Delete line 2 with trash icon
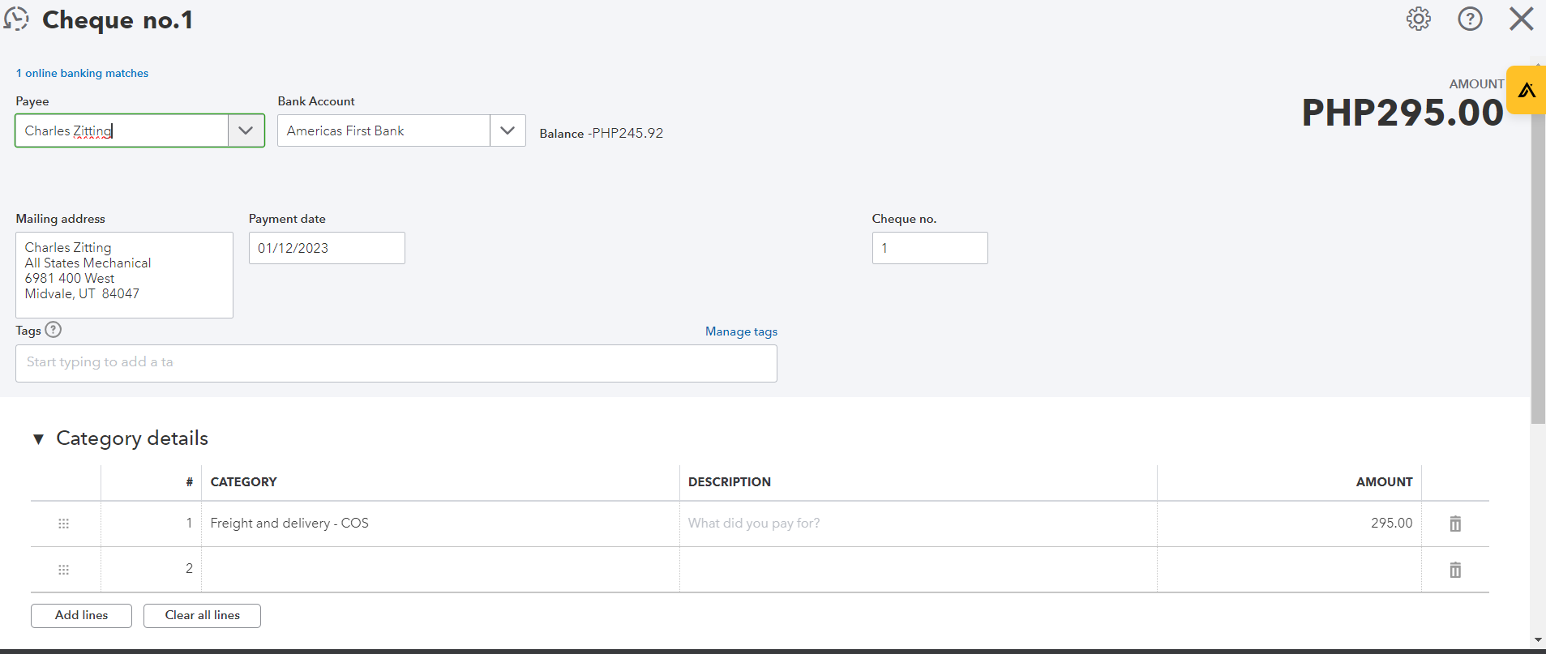Image resolution: width=1546 pixels, height=654 pixels. 1455,570
